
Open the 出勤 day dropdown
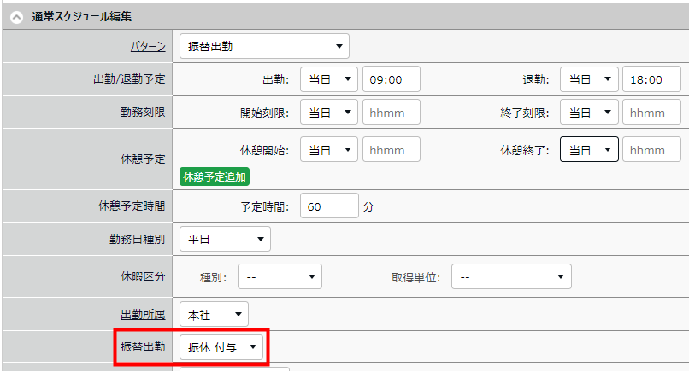click(329, 79)
